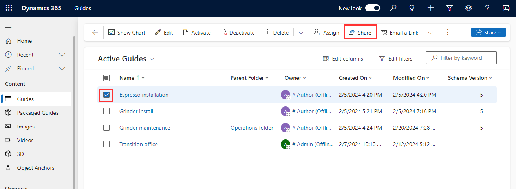Click the Delete trash command
Image resolution: width=516 pixels, height=189 pixels.
(276, 33)
